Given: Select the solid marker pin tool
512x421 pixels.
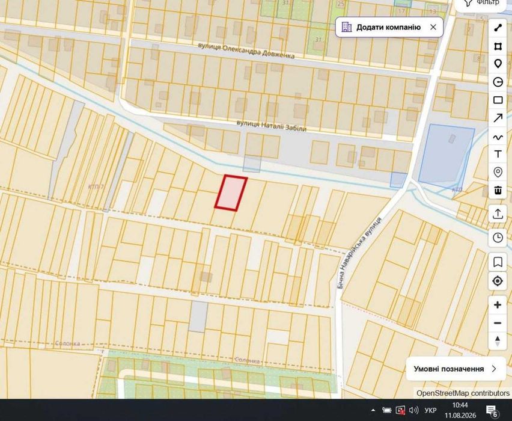Looking at the screenshot, I should tap(498, 64).
